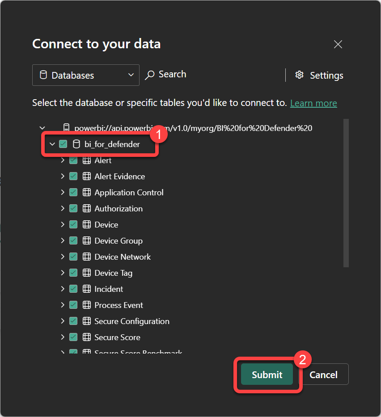Close the Connect to your data dialog
The height and width of the screenshot is (417, 381).
point(338,44)
